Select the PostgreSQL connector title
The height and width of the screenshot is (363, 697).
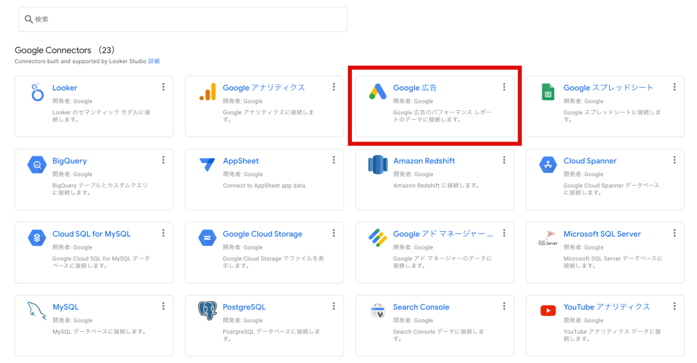point(244,307)
